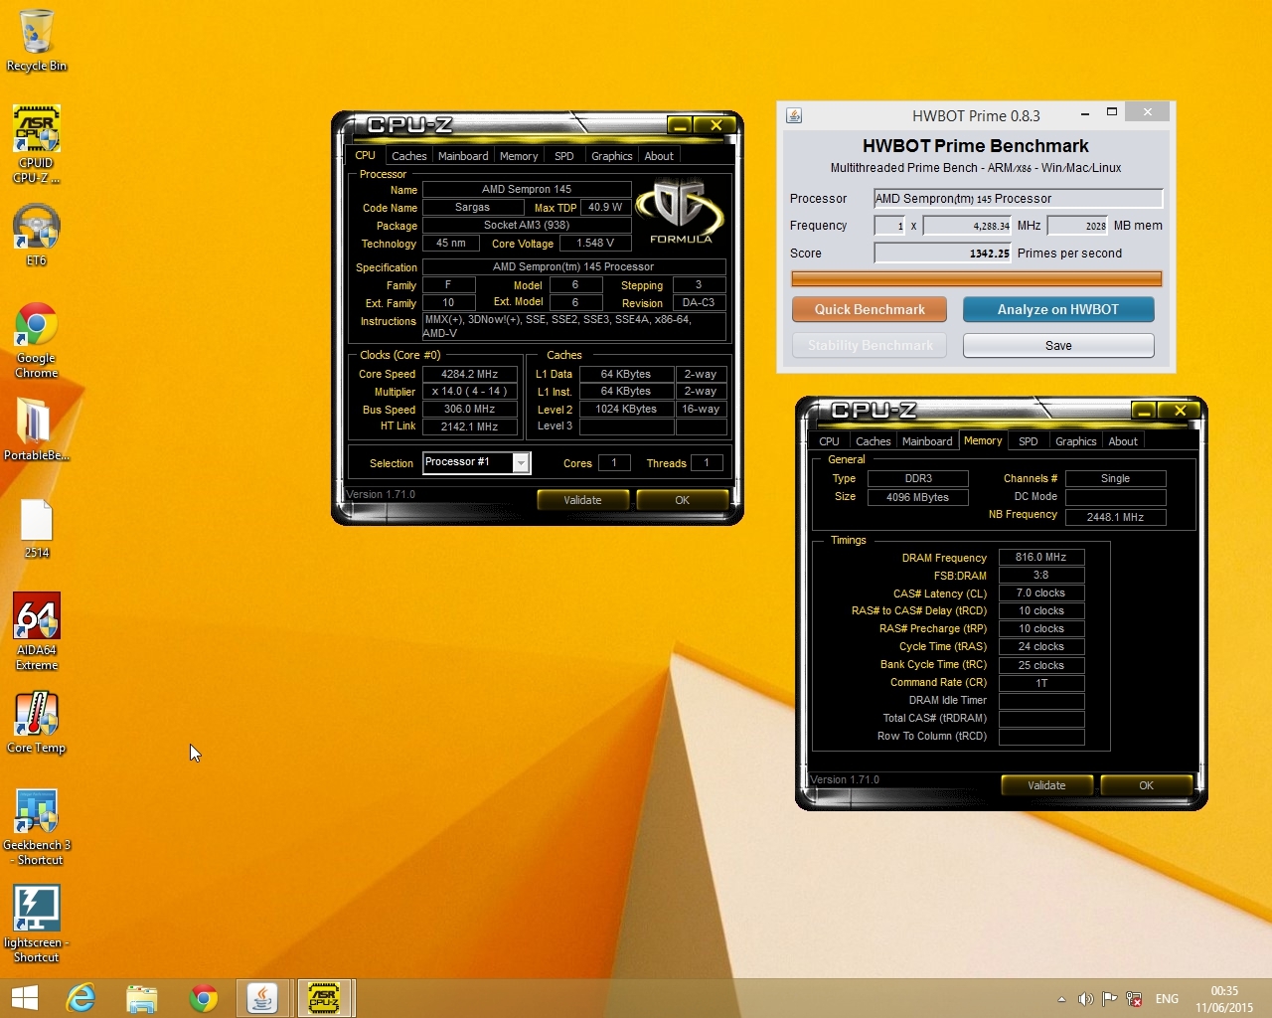Show hidden tray icons arrow
1272x1018 pixels.
tap(1061, 999)
